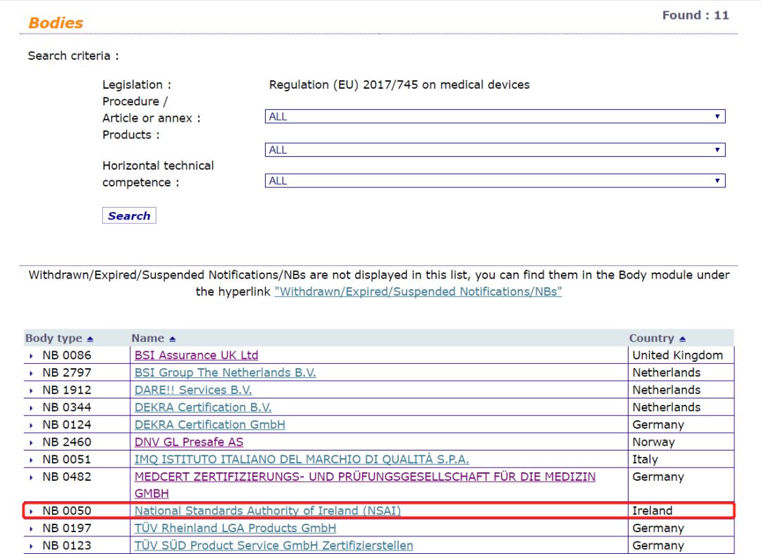This screenshot has height=554, width=761.
Task: Expand the NB 0124 row arrow
Action: (32, 426)
